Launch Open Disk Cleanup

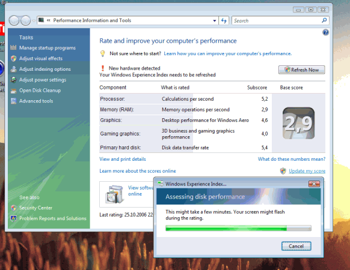(x=40, y=91)
